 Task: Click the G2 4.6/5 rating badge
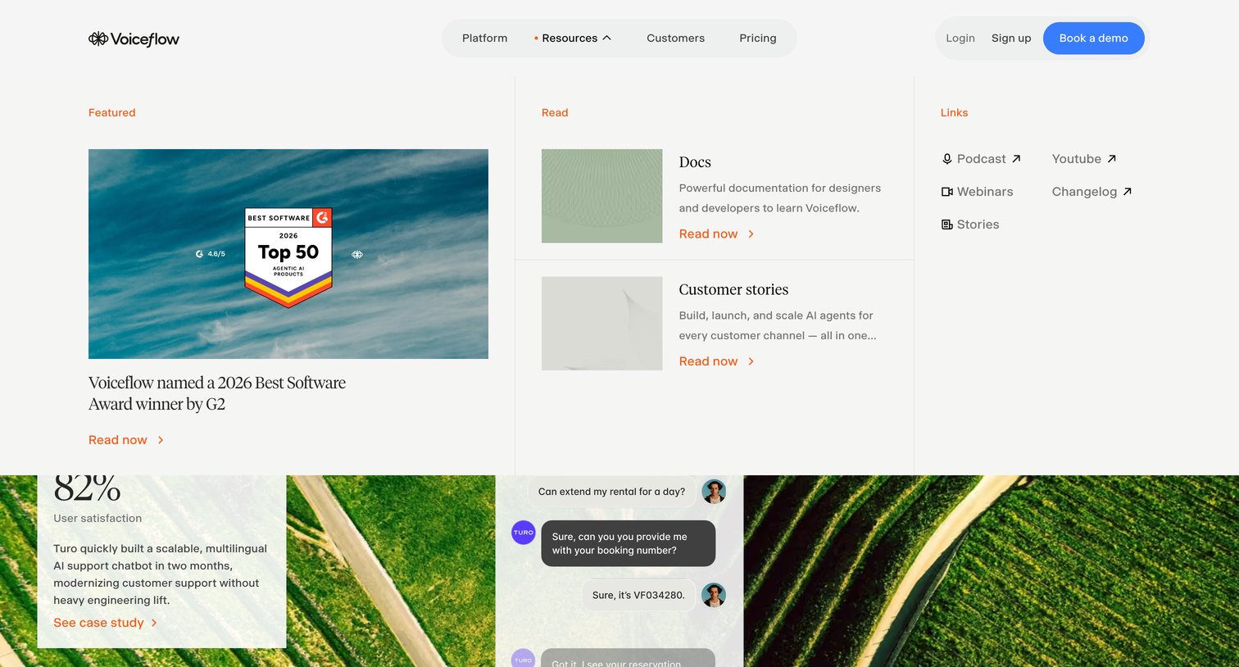(x=211, y=254)
